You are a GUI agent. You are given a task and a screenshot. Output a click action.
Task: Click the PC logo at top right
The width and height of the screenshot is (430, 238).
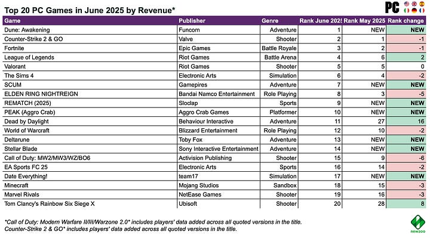click(x=392, y=7)
